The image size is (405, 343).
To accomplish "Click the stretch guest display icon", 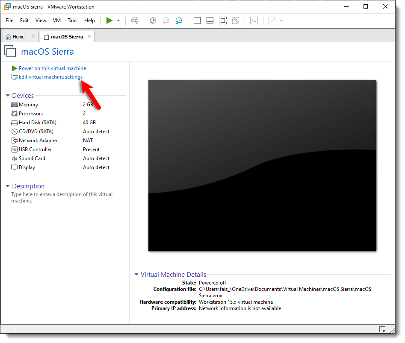I will [272, 21].
